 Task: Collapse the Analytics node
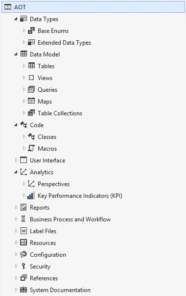point(16,172)
